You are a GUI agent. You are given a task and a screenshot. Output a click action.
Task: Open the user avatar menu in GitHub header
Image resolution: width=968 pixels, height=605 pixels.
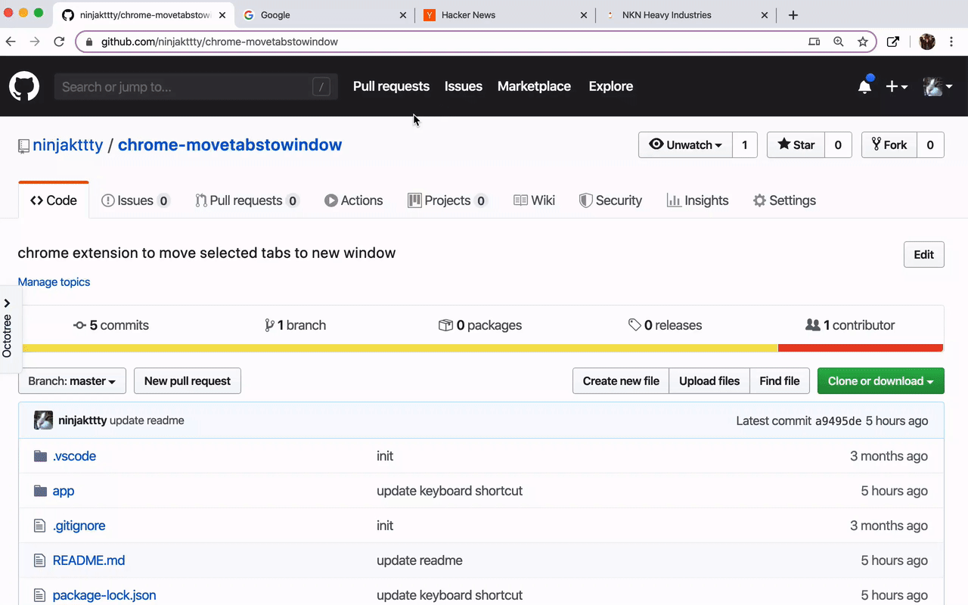click(938, 86)
